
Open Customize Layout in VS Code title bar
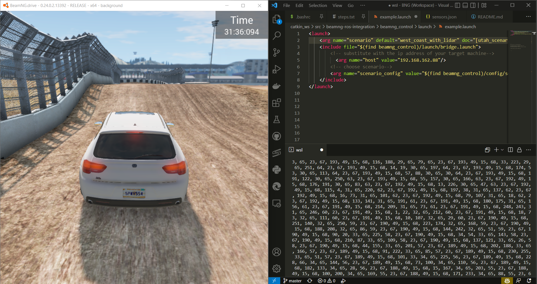pyautogui.click(x=484, y=5)
